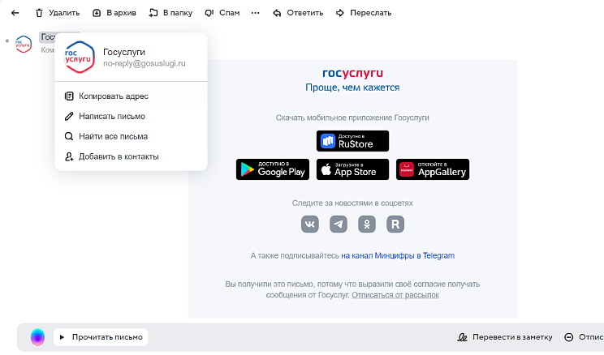This screenshot has width=604, height=355.
Task: Click Перевести в заметку in the bottom bar
Action: click(512, 337)
